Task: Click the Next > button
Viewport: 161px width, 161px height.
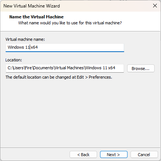Action: coord(114,155)
